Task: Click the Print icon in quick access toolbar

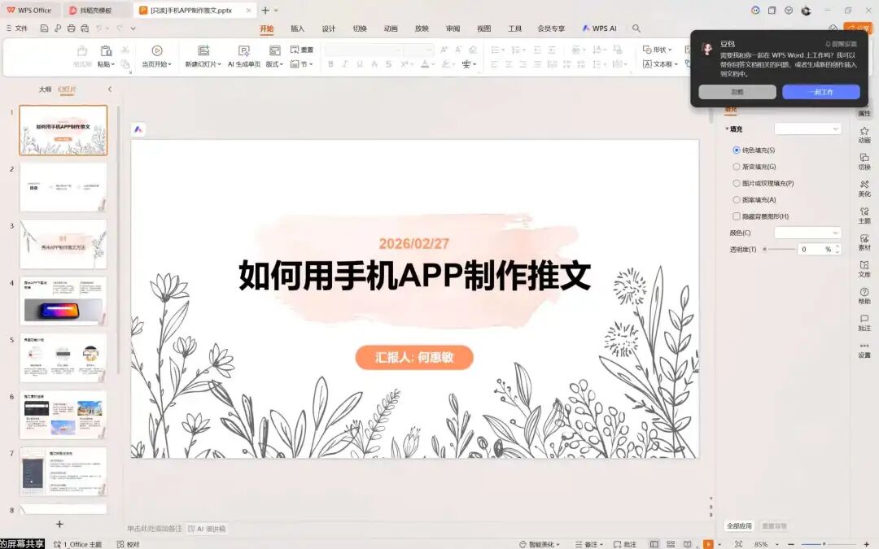Action: (x=71, y=28)
